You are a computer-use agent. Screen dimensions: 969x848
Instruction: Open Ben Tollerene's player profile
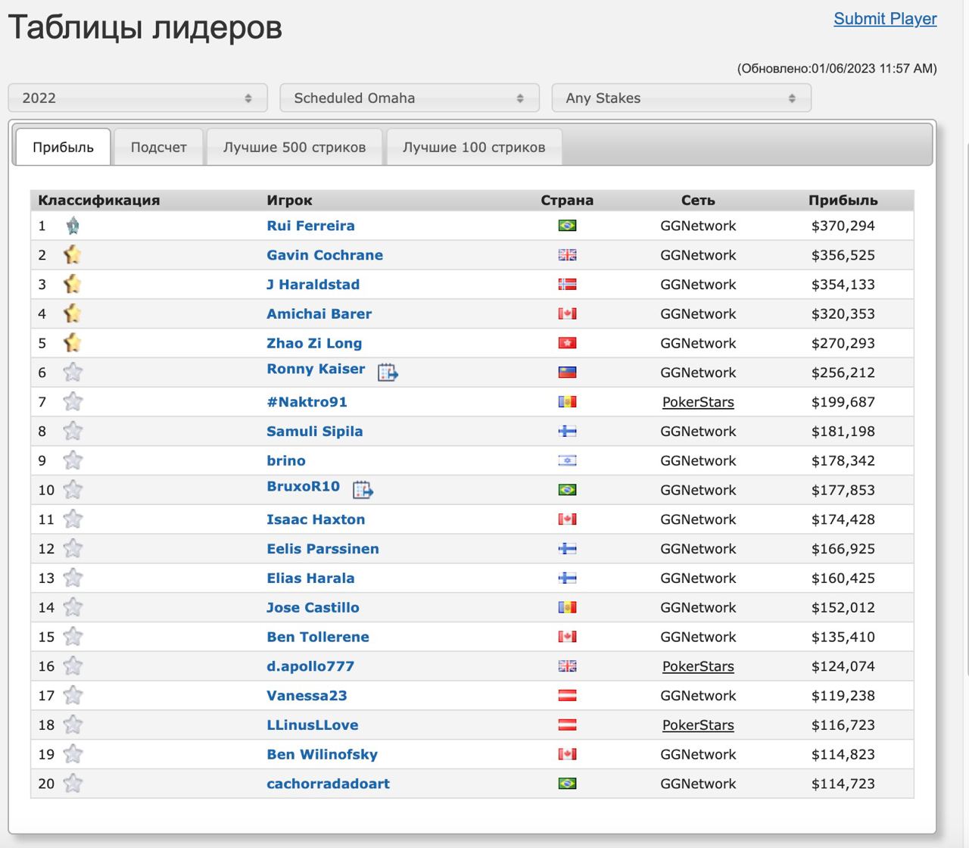pos(318,637)
